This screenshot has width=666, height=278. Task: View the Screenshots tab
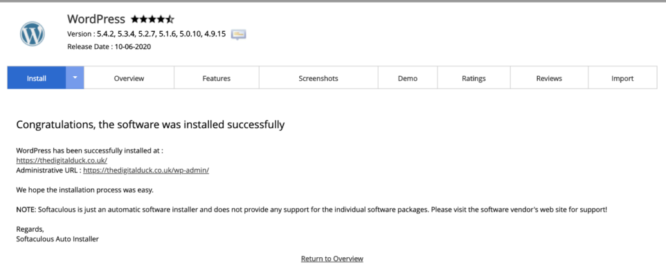pyautogui.click(x=319, y=78)
